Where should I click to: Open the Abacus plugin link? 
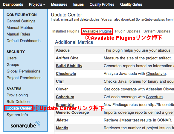(x=63, y=50)
